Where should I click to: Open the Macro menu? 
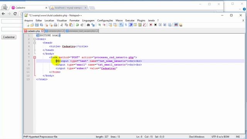(119, 20)
